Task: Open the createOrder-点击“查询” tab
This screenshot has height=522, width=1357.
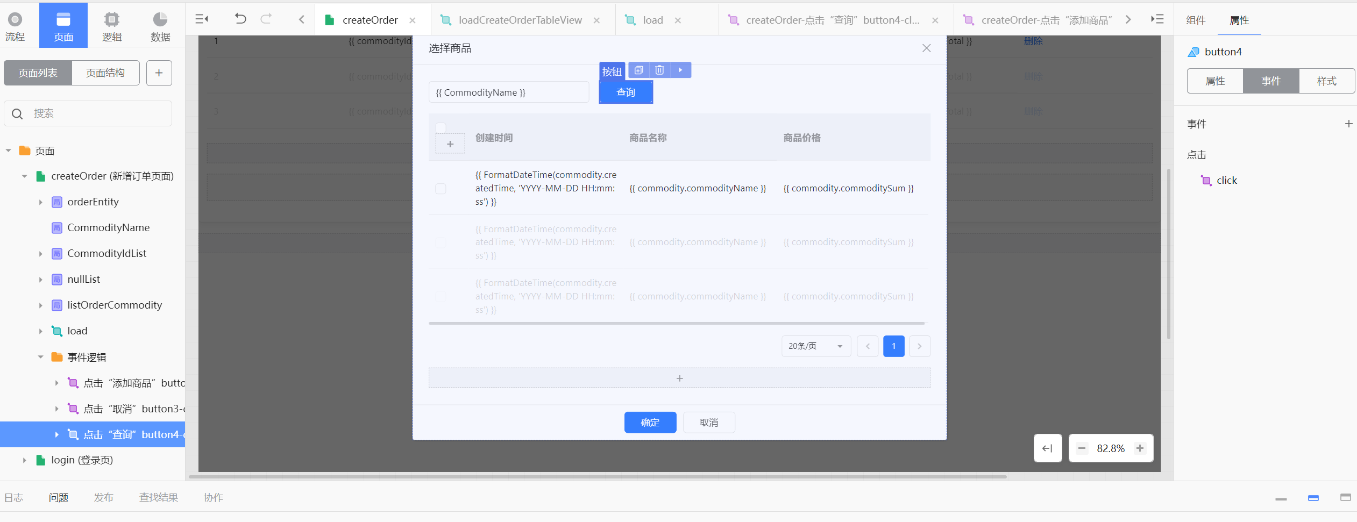Action: pos(833,20)
